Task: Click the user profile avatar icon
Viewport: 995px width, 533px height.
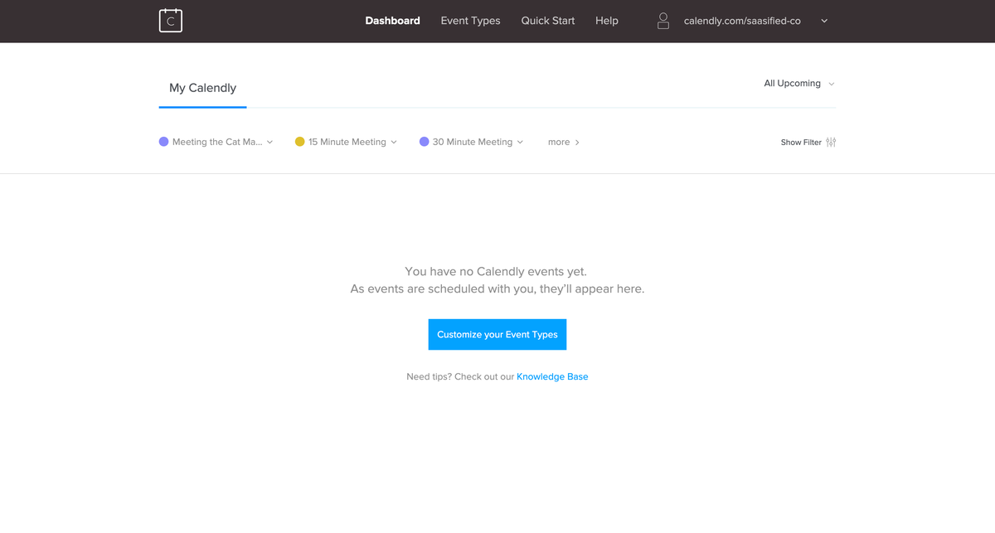Action: tap(663, 21)
